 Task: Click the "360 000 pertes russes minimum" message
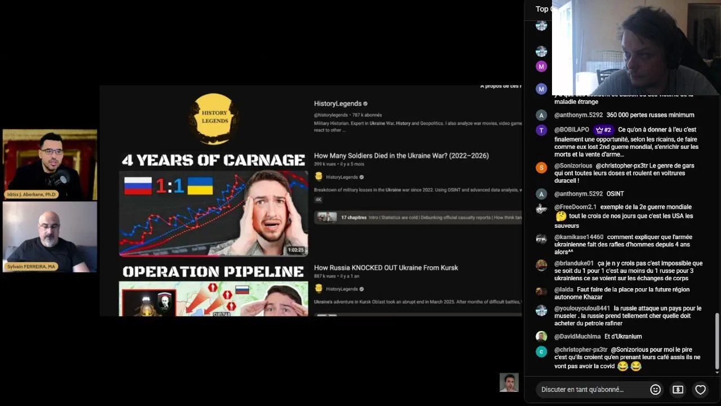pyautogui.click(x=650, y=115)
